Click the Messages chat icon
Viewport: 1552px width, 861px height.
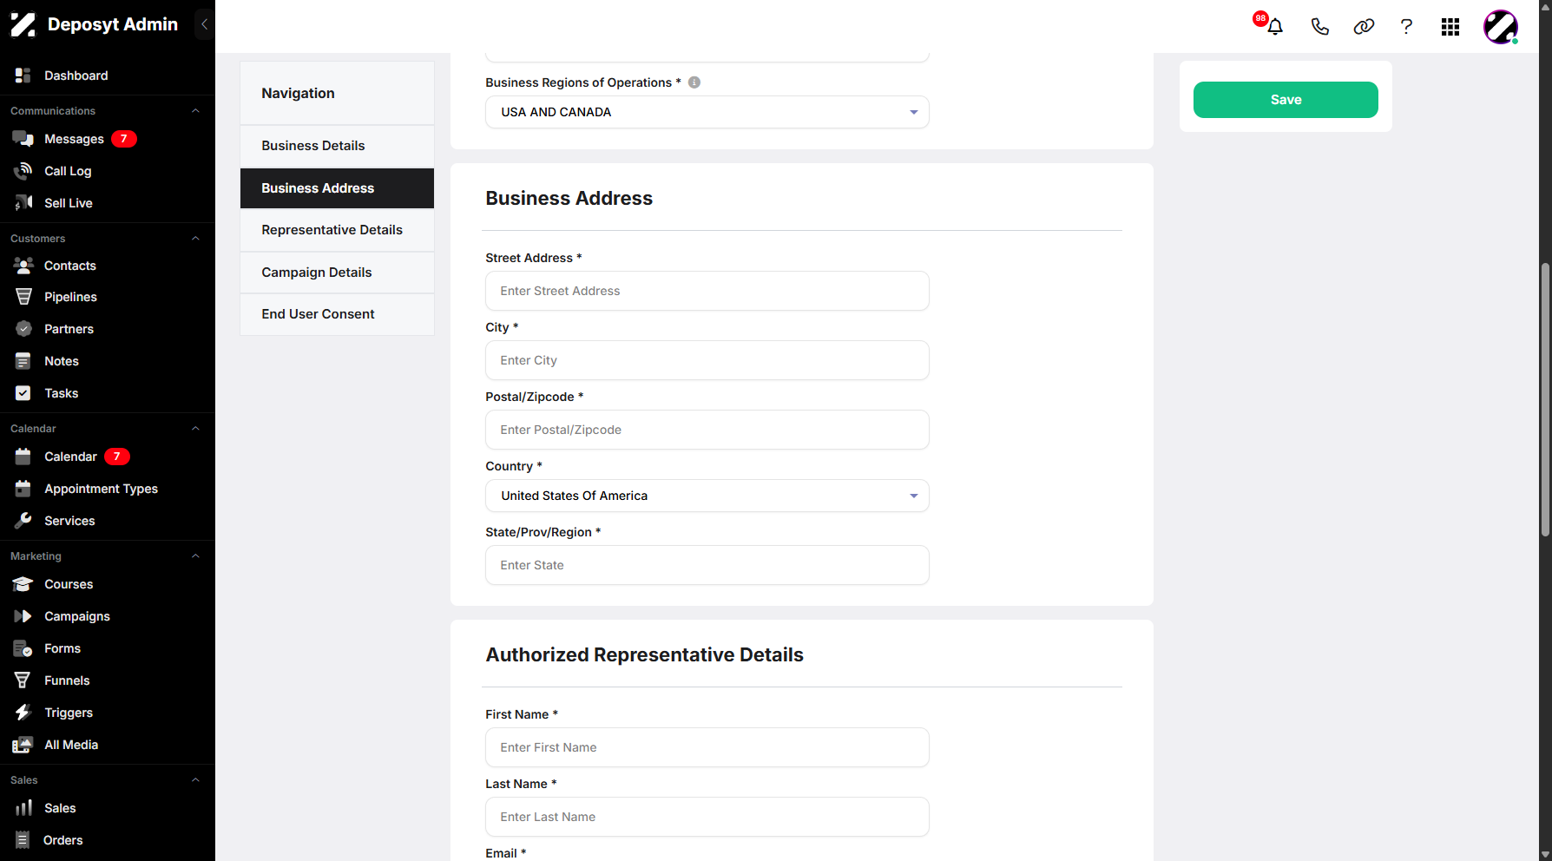(23, 139)
